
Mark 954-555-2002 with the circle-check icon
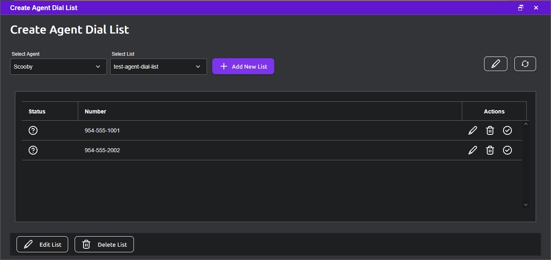pyautogui.click(x=507, y=150)
